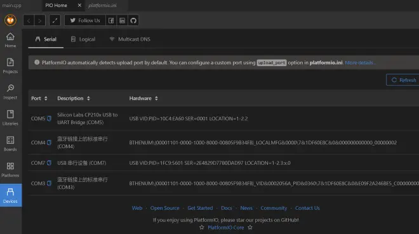Open the Open Source footer link
This screenshot has height=234, width=419.
[164, 208]
